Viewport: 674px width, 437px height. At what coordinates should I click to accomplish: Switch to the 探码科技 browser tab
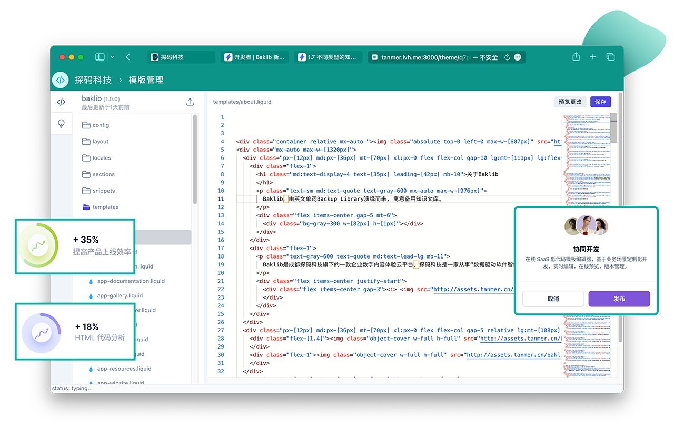181,57
